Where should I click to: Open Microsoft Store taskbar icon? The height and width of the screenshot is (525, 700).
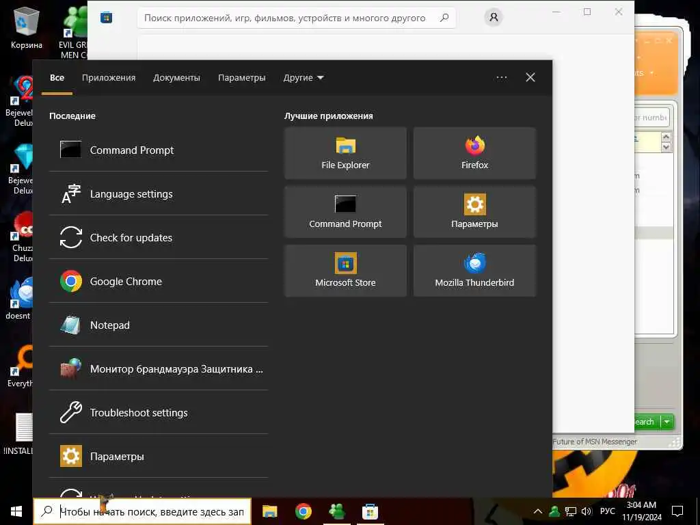[370, 511]
